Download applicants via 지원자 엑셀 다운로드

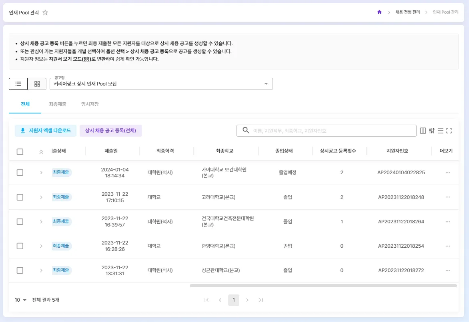(46, 131)
